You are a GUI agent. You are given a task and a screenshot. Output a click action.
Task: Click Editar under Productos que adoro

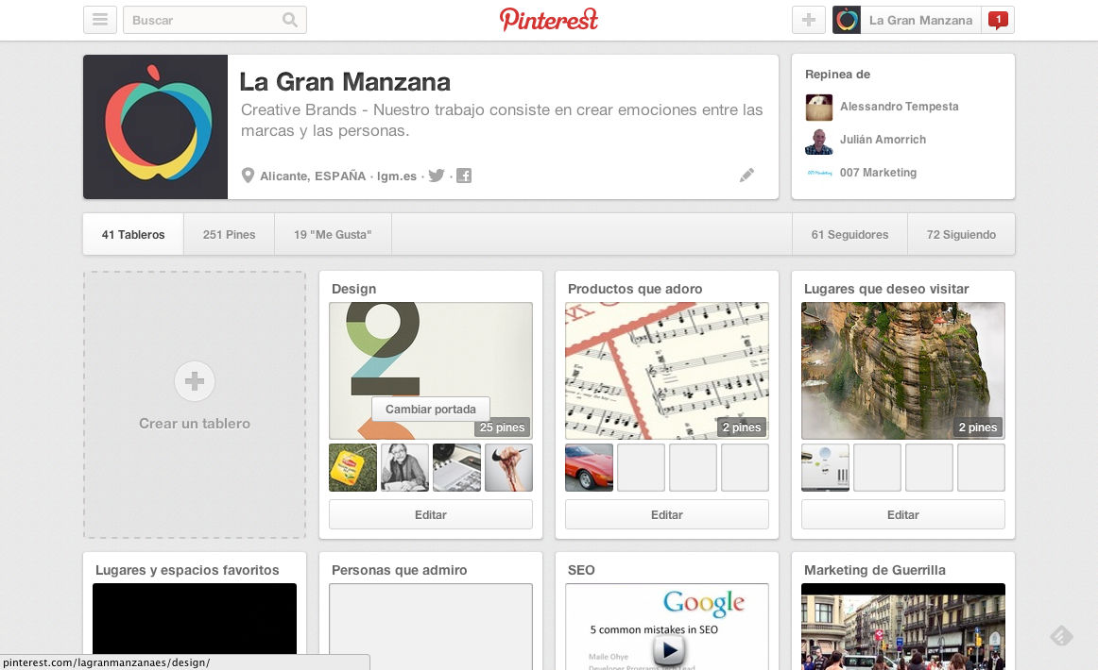click(666, 514)
